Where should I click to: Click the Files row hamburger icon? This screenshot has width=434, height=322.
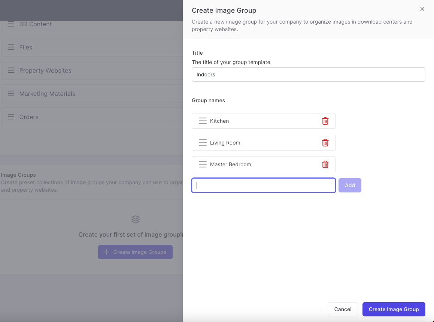click(x=11, y=48)
